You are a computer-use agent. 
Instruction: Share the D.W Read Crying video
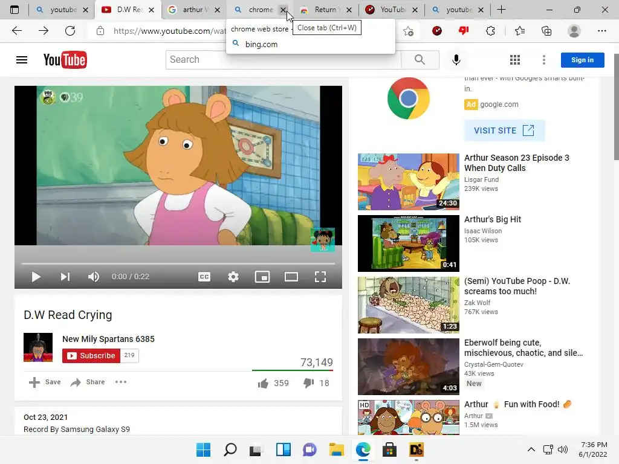coord(87,382)
